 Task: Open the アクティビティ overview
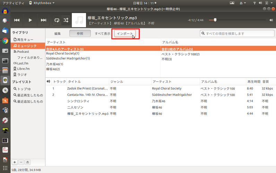click(13, 3)
